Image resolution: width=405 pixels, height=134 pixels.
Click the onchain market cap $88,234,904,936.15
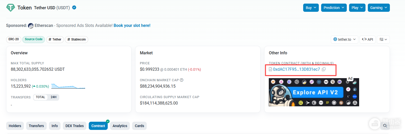tap(158, 86)
